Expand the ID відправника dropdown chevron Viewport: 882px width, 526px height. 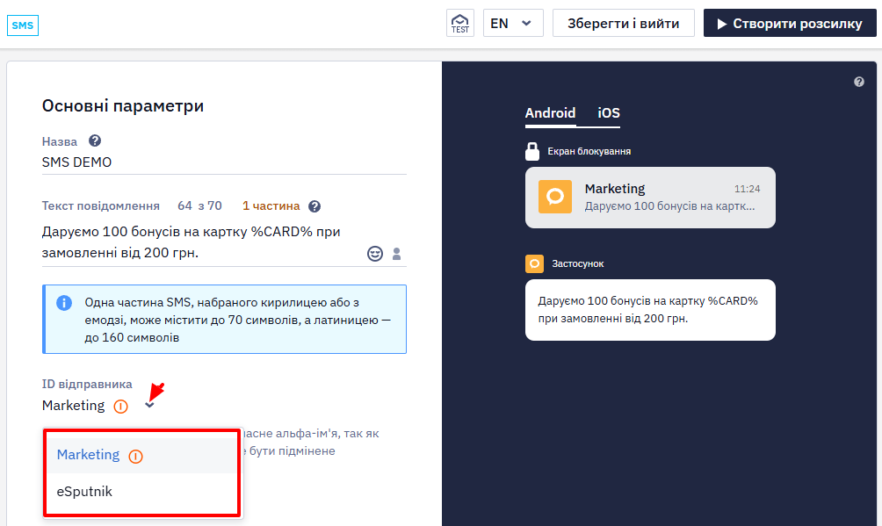(149, 405)
